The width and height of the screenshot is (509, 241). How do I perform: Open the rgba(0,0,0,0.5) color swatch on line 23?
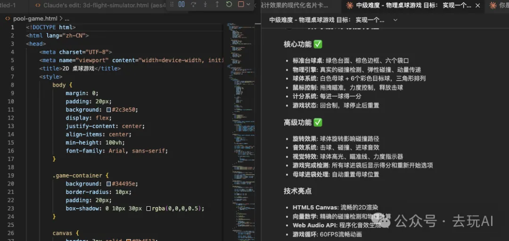[x=148, y=209]
